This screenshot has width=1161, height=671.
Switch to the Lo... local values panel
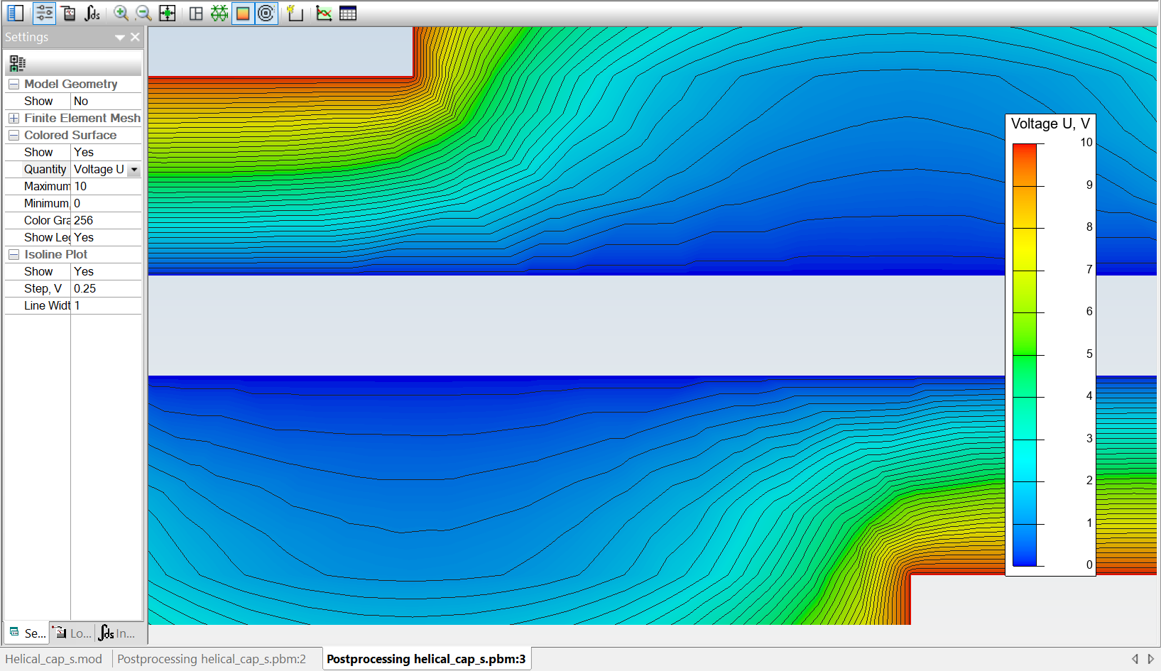[x=71, y=633]
